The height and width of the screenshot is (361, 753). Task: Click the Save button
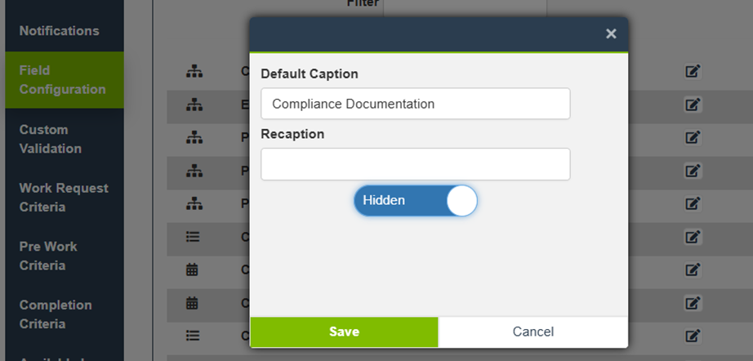tap(344, 332)
